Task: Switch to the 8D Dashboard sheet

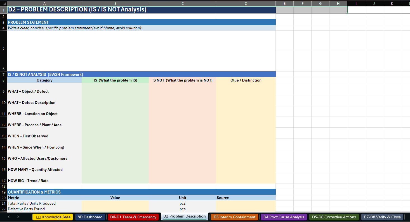Action: pos(90,217)
